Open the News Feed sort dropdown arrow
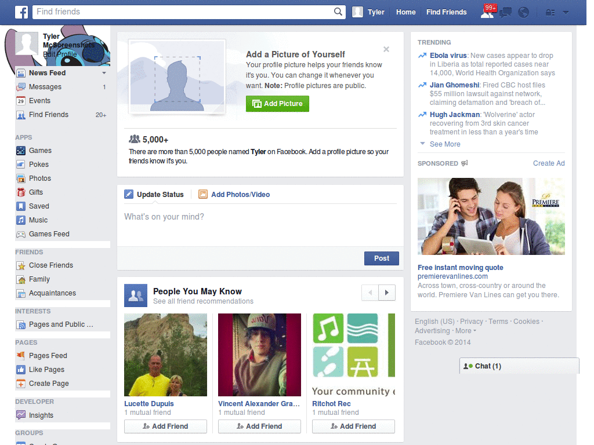Image resolution: width=594 pixels, height=445 pixels. [x=104, y=73]
